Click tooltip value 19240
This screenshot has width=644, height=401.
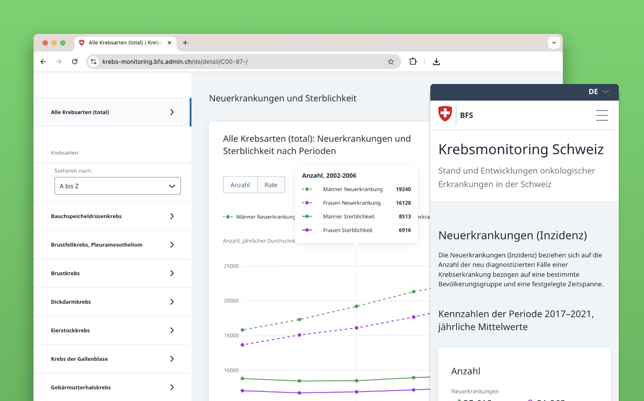tap(403, 189)
